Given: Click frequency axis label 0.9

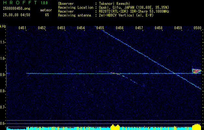Looking at the screenshot, I should [x=3, y=75].
